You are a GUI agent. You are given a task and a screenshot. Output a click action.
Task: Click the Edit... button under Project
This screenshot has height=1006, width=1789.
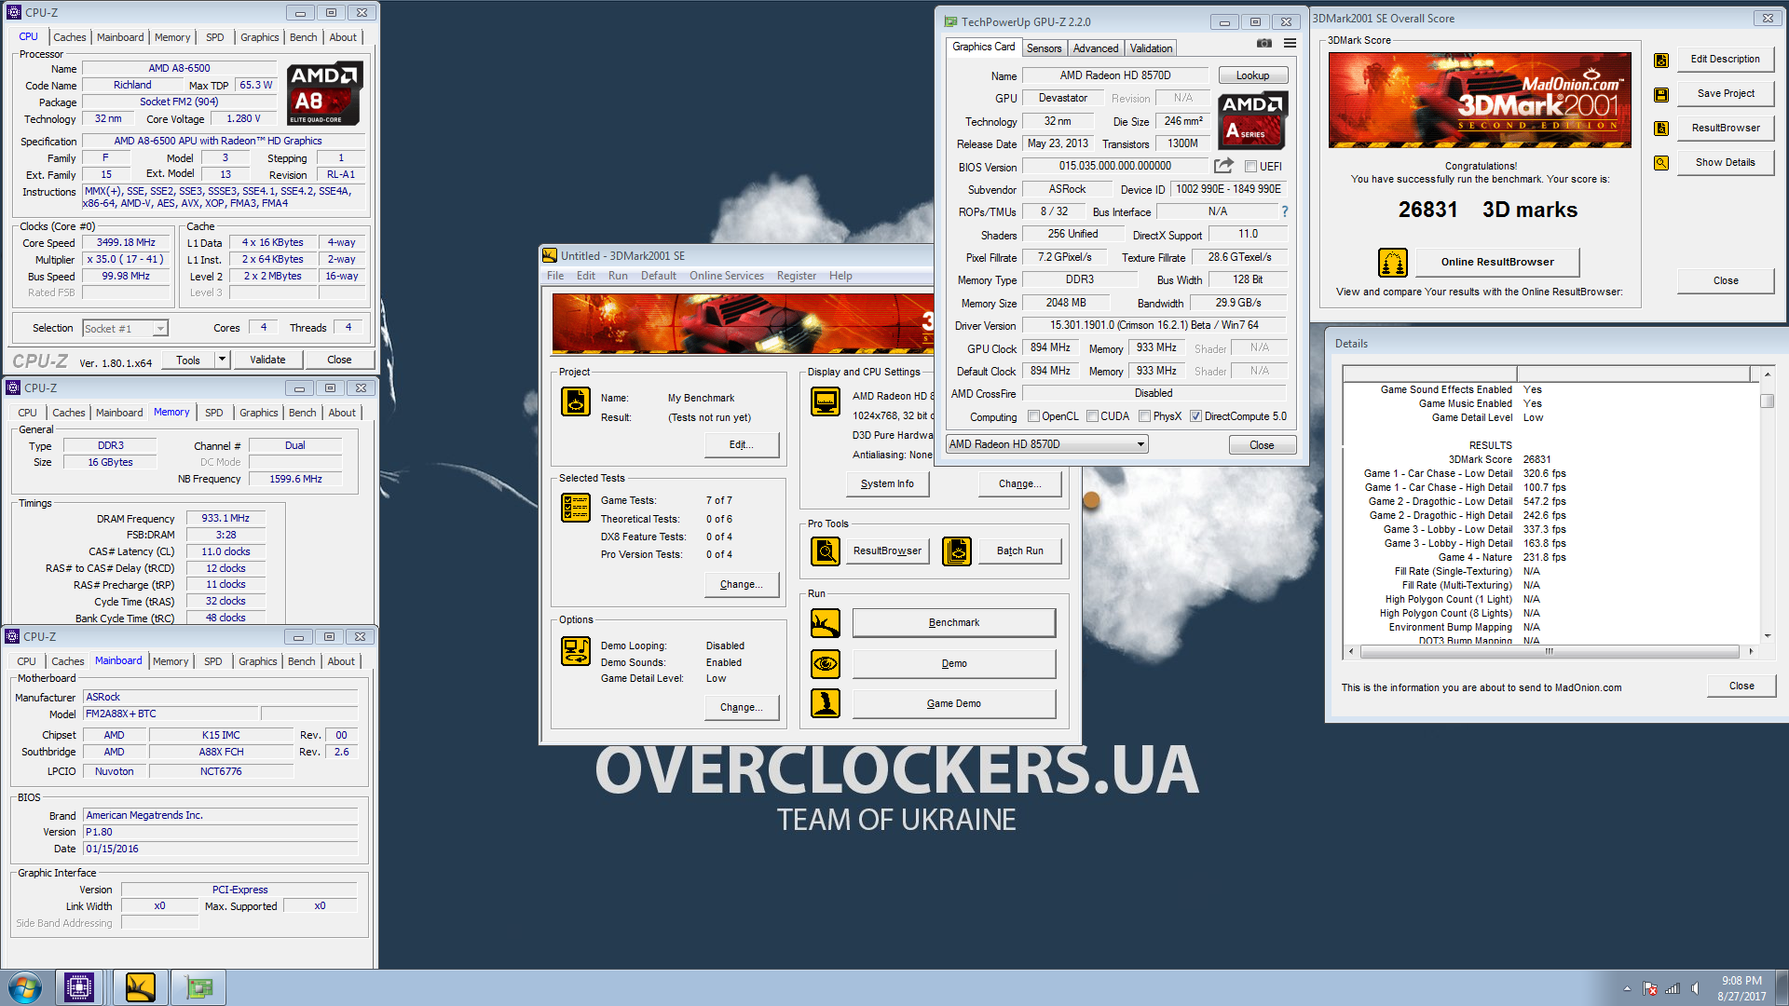click(x=741, y=444)
